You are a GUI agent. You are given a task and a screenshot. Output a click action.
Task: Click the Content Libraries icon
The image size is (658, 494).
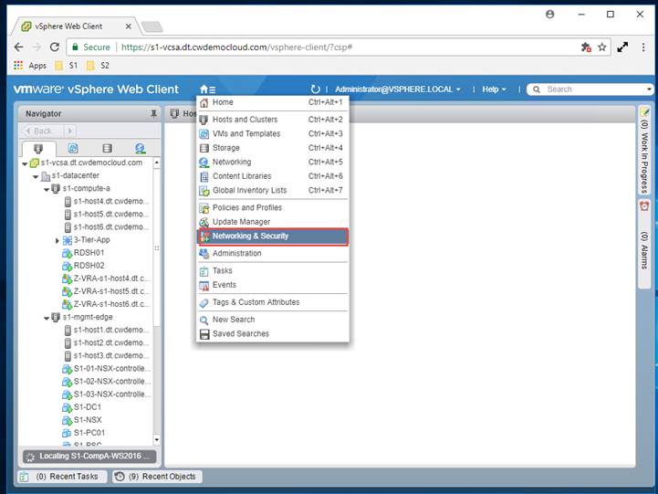(204, 177)
